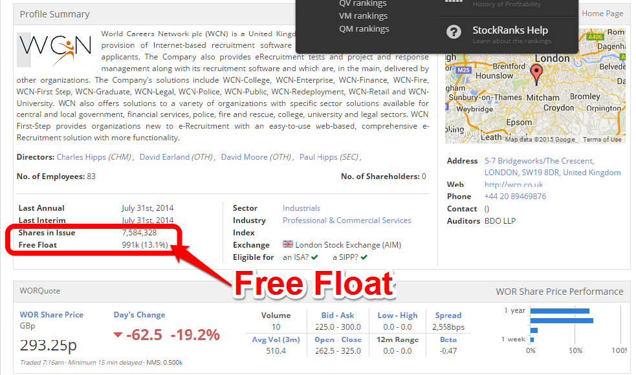636x375 pixels.
Task: Click the Low - High column header
Action: [397, 316]
